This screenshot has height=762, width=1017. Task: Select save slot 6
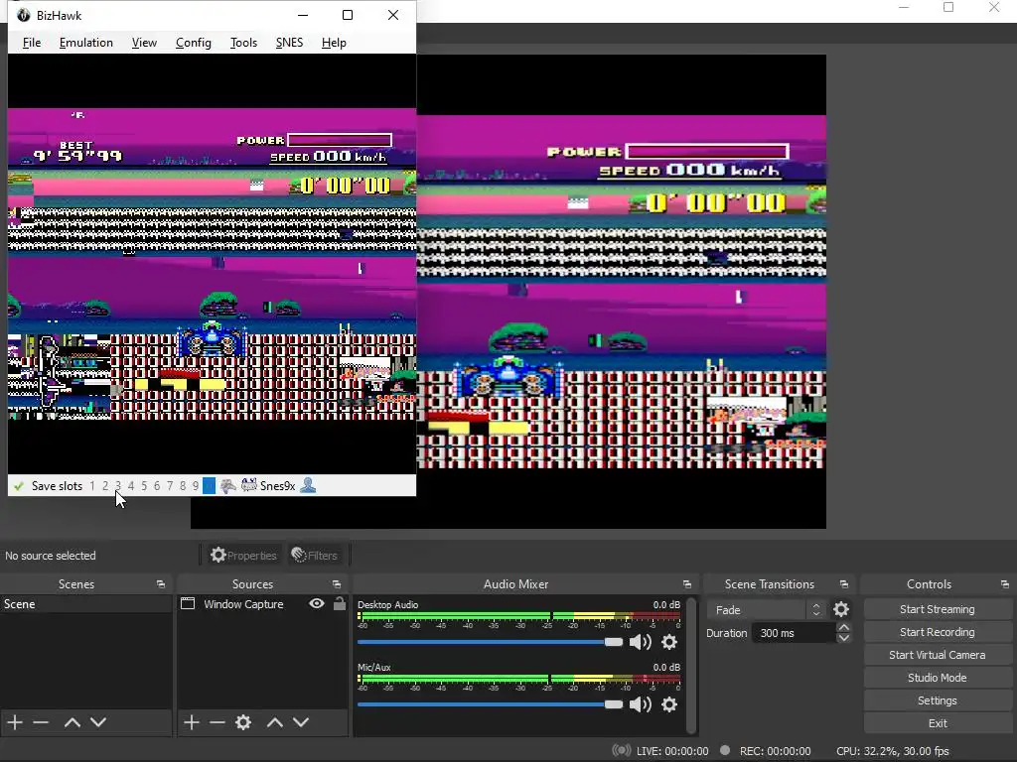pyautogui.click(x=156, y=486)
